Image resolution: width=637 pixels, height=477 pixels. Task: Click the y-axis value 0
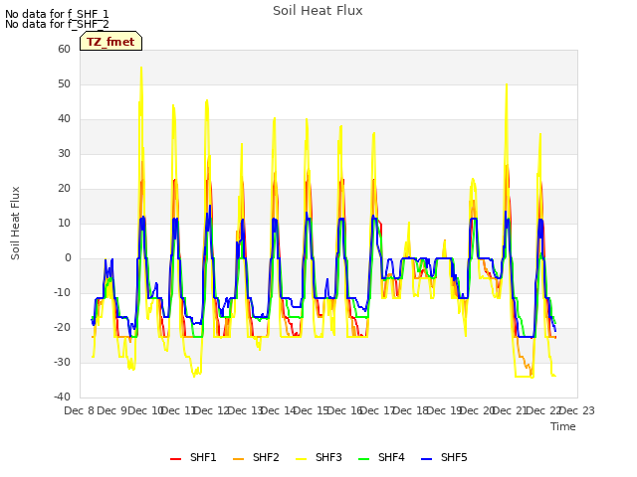tap(68, 258)
